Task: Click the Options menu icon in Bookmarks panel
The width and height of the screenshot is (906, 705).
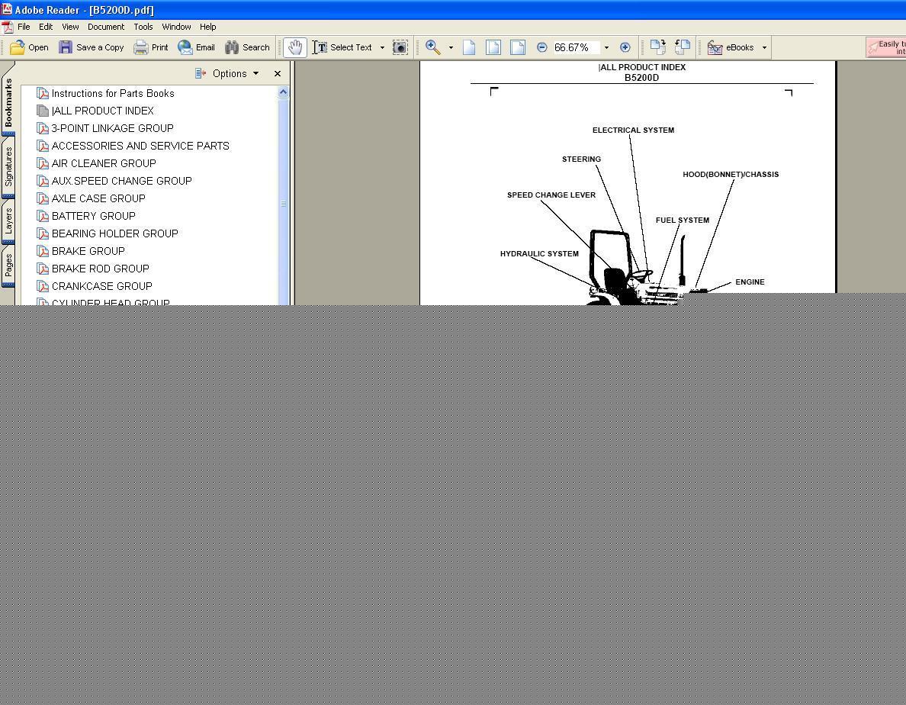Action: 201,73
